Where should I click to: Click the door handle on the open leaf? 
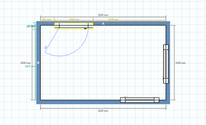(46, 47)
